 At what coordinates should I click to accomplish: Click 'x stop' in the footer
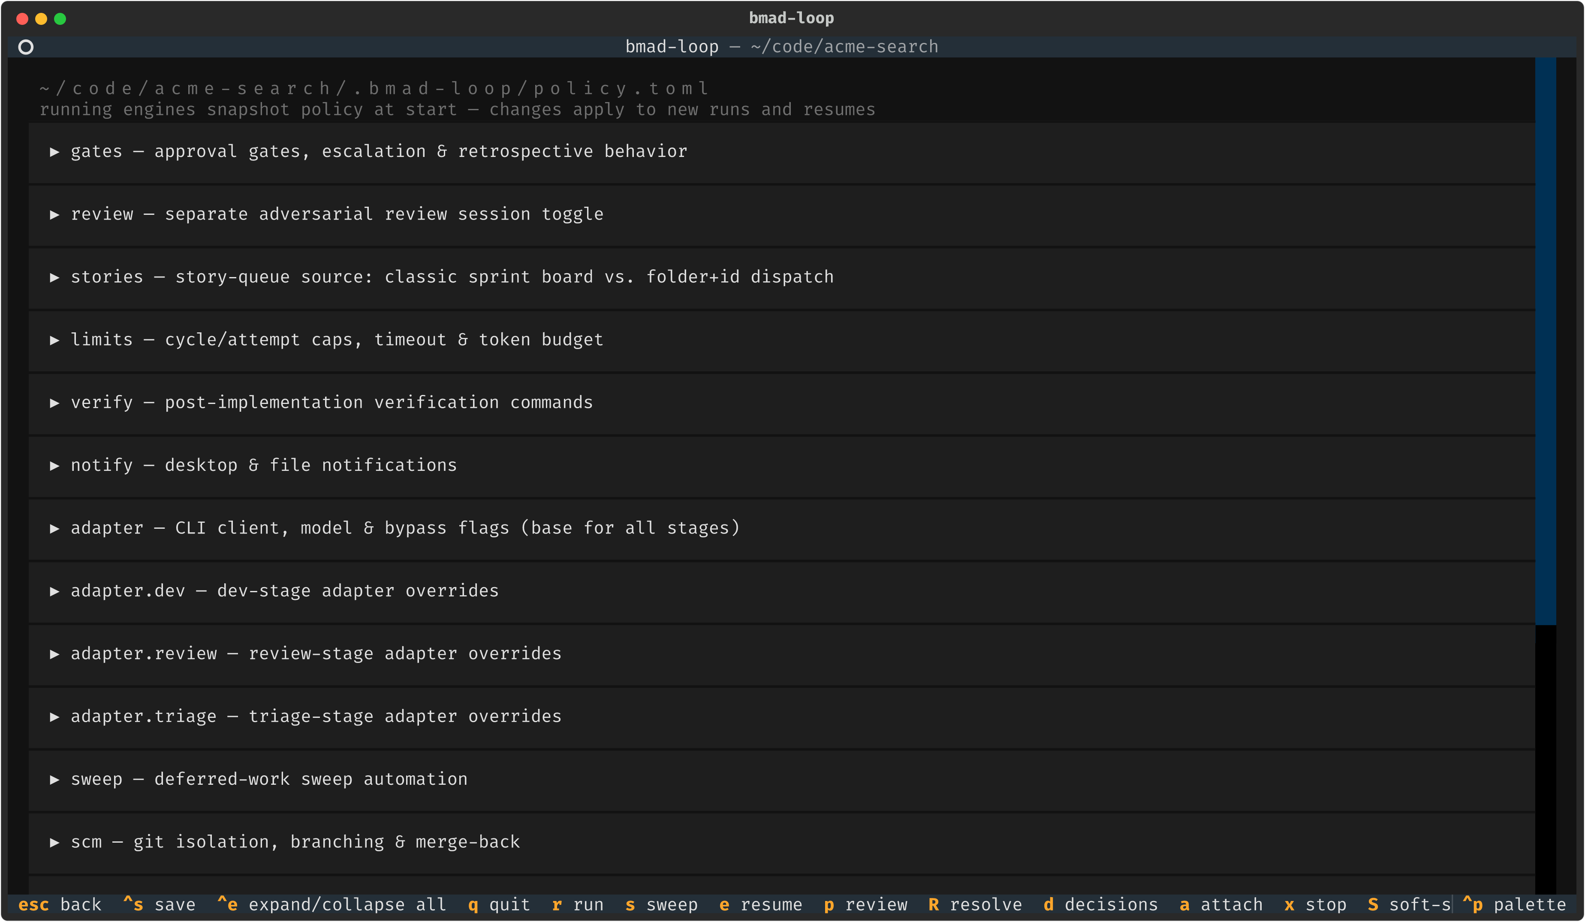(1315, 904)
